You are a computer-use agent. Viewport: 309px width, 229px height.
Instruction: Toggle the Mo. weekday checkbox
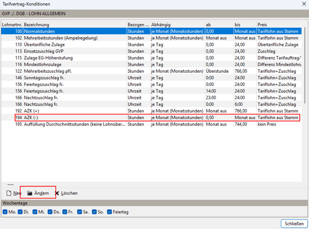click(5, 212)
